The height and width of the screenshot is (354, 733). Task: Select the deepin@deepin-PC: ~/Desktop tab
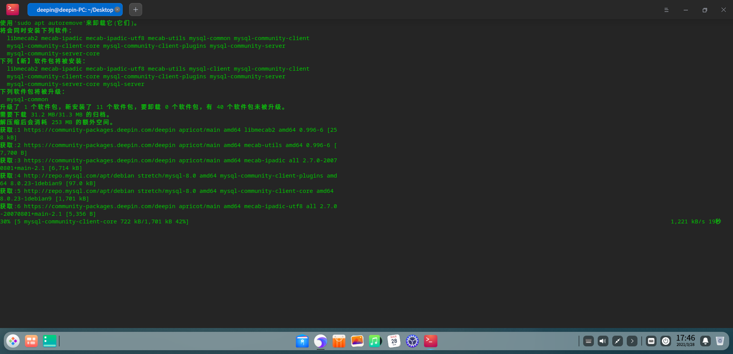tap(75, 10)
